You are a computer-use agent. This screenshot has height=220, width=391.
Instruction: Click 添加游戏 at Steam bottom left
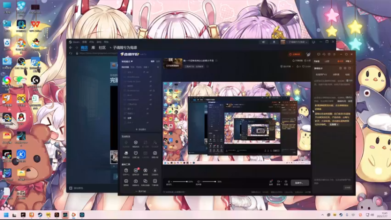tap(76, 188)
